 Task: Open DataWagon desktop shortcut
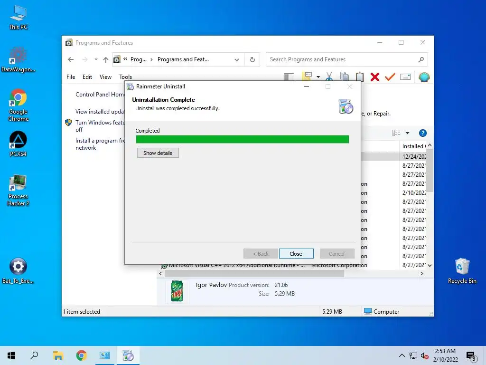click(x=19, y=60)
